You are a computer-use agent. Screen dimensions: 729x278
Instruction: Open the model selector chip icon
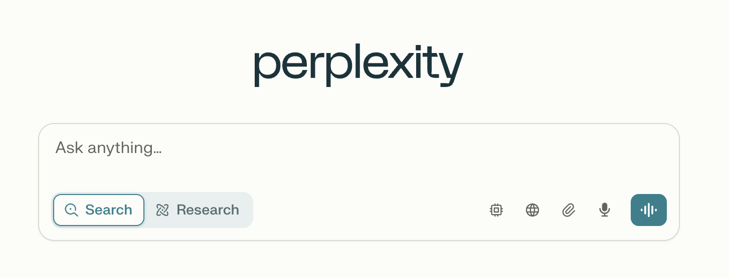[x=496, y=210]
